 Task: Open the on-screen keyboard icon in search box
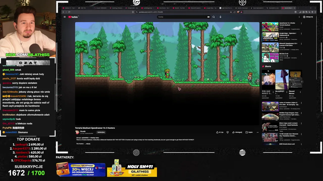[x=208, y=17]
